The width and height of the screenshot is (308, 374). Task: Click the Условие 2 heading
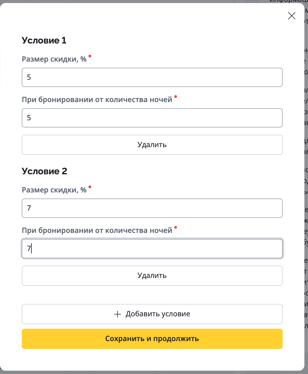pos(44,171)
